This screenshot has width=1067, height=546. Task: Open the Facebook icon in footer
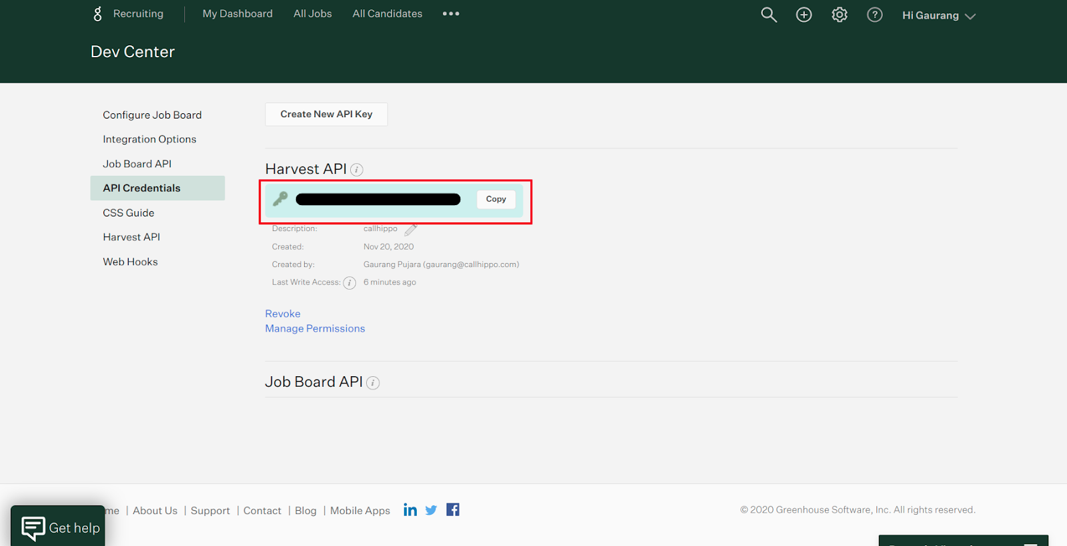click(453, 510)
